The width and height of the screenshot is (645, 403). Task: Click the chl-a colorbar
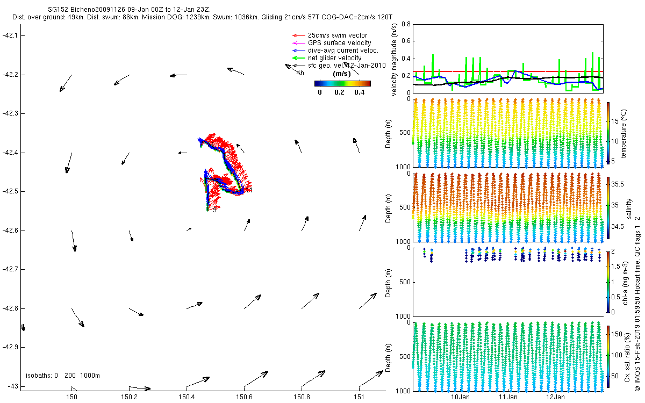608,282
